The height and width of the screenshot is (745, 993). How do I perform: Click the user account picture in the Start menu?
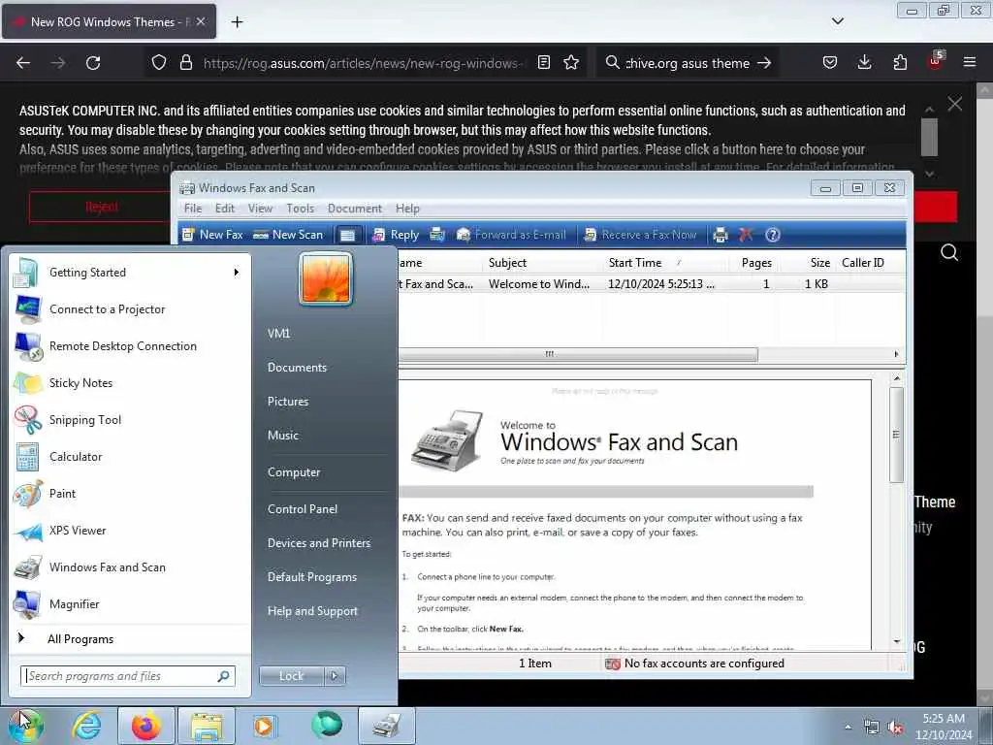tap(326, 278)
